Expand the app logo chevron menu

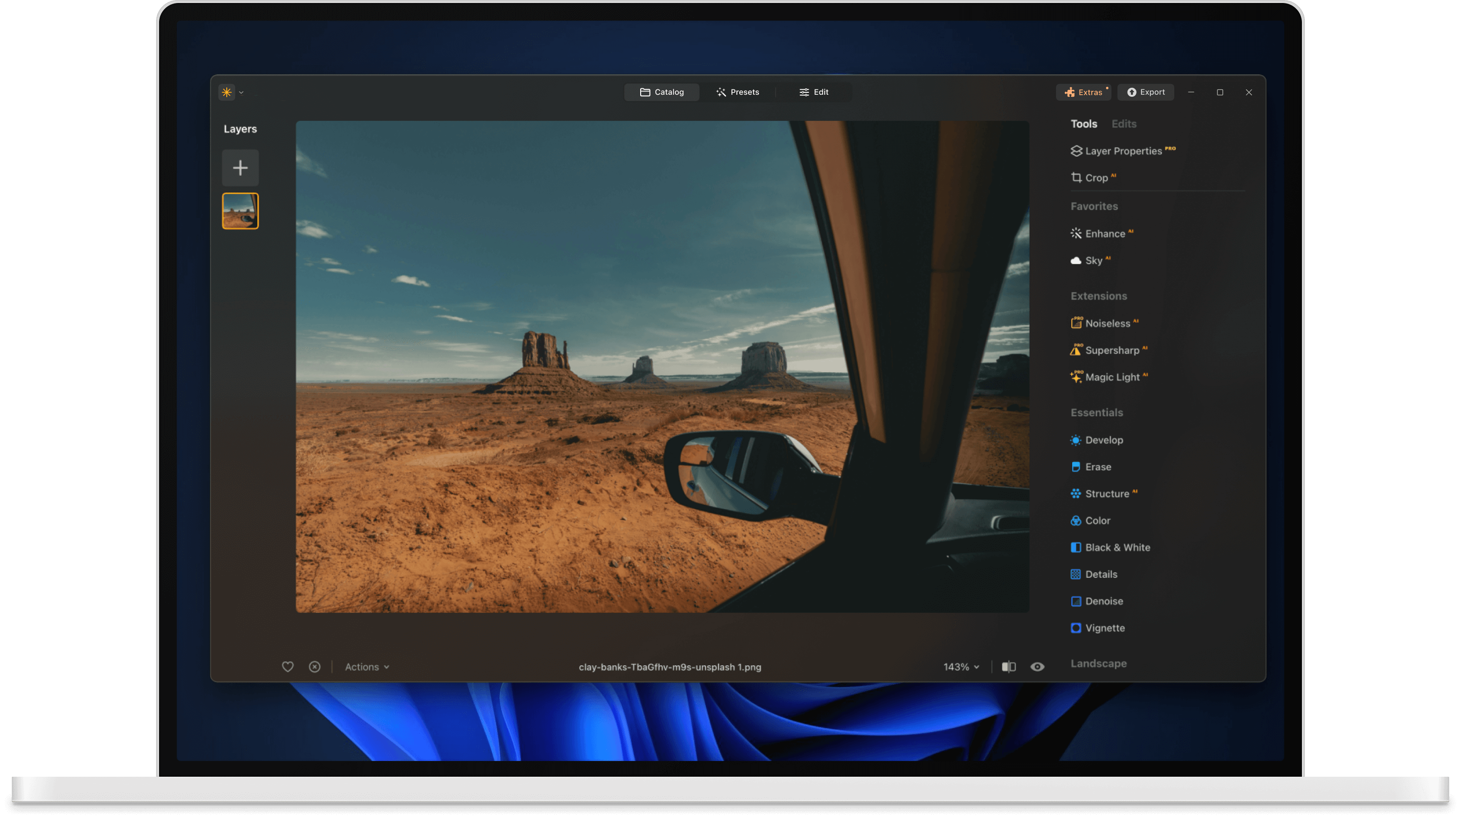(x=241, y=92)
